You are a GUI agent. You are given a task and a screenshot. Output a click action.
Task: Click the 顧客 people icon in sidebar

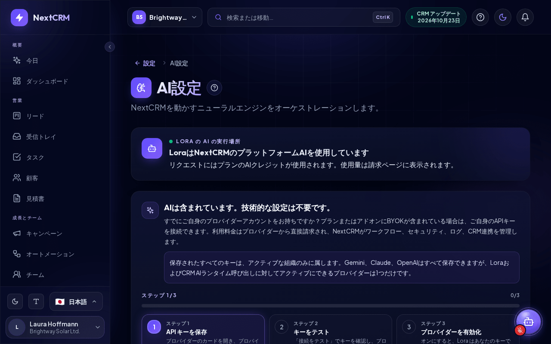tap(17, 178)
